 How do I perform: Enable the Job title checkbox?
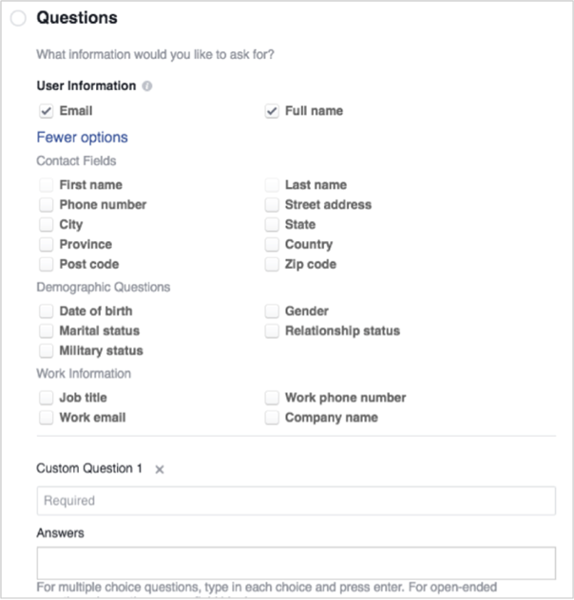pyautogui.click(x=46, y=398)
